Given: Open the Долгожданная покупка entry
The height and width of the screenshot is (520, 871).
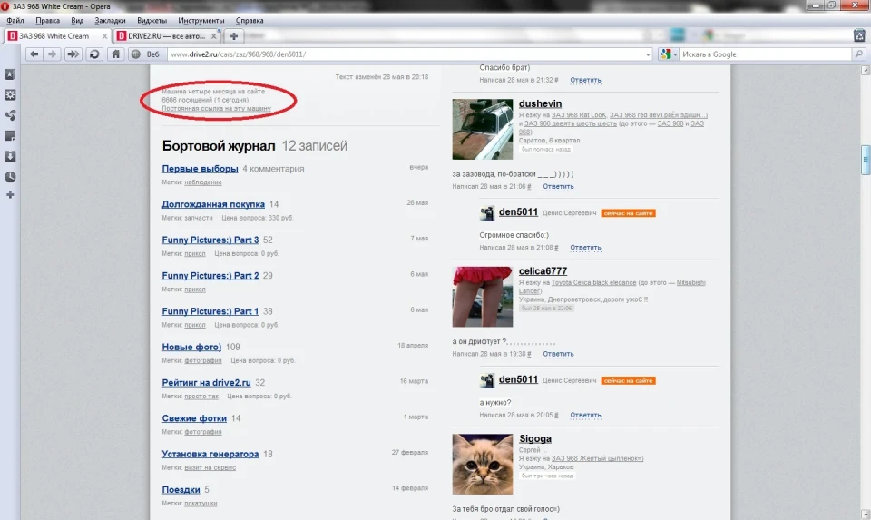Looking at the screenshot, I should 213,204.
